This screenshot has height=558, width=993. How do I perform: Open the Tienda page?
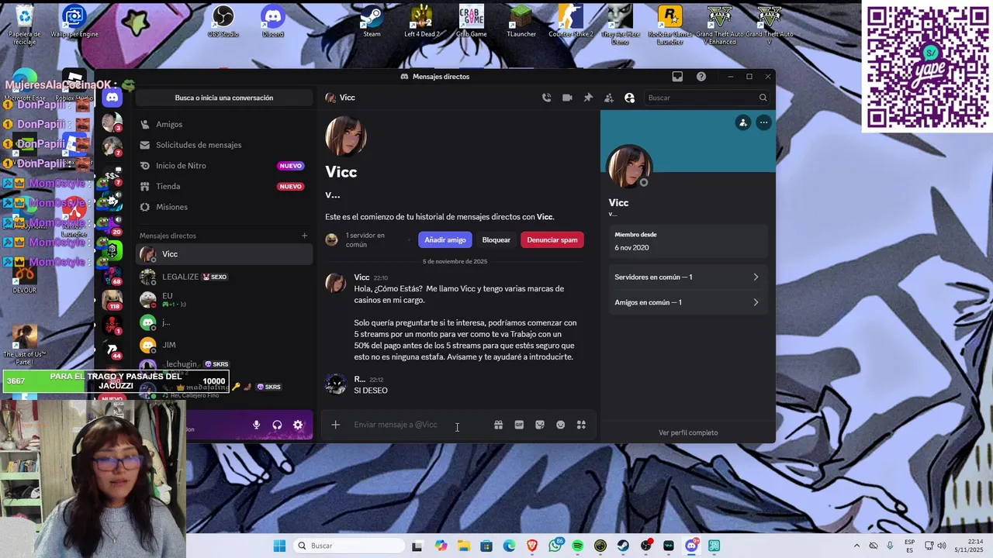(x=224, y=186)
